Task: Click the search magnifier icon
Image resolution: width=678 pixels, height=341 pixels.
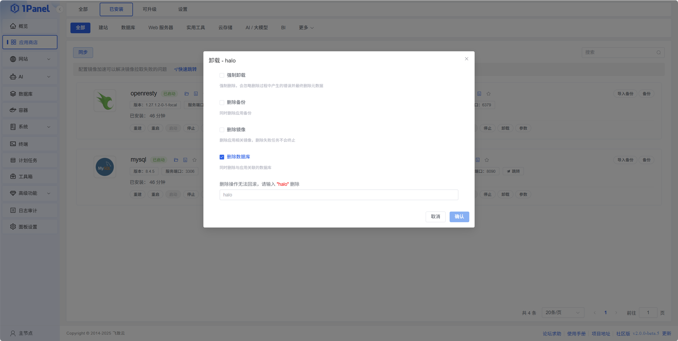Action: click(x=659, y=52)
